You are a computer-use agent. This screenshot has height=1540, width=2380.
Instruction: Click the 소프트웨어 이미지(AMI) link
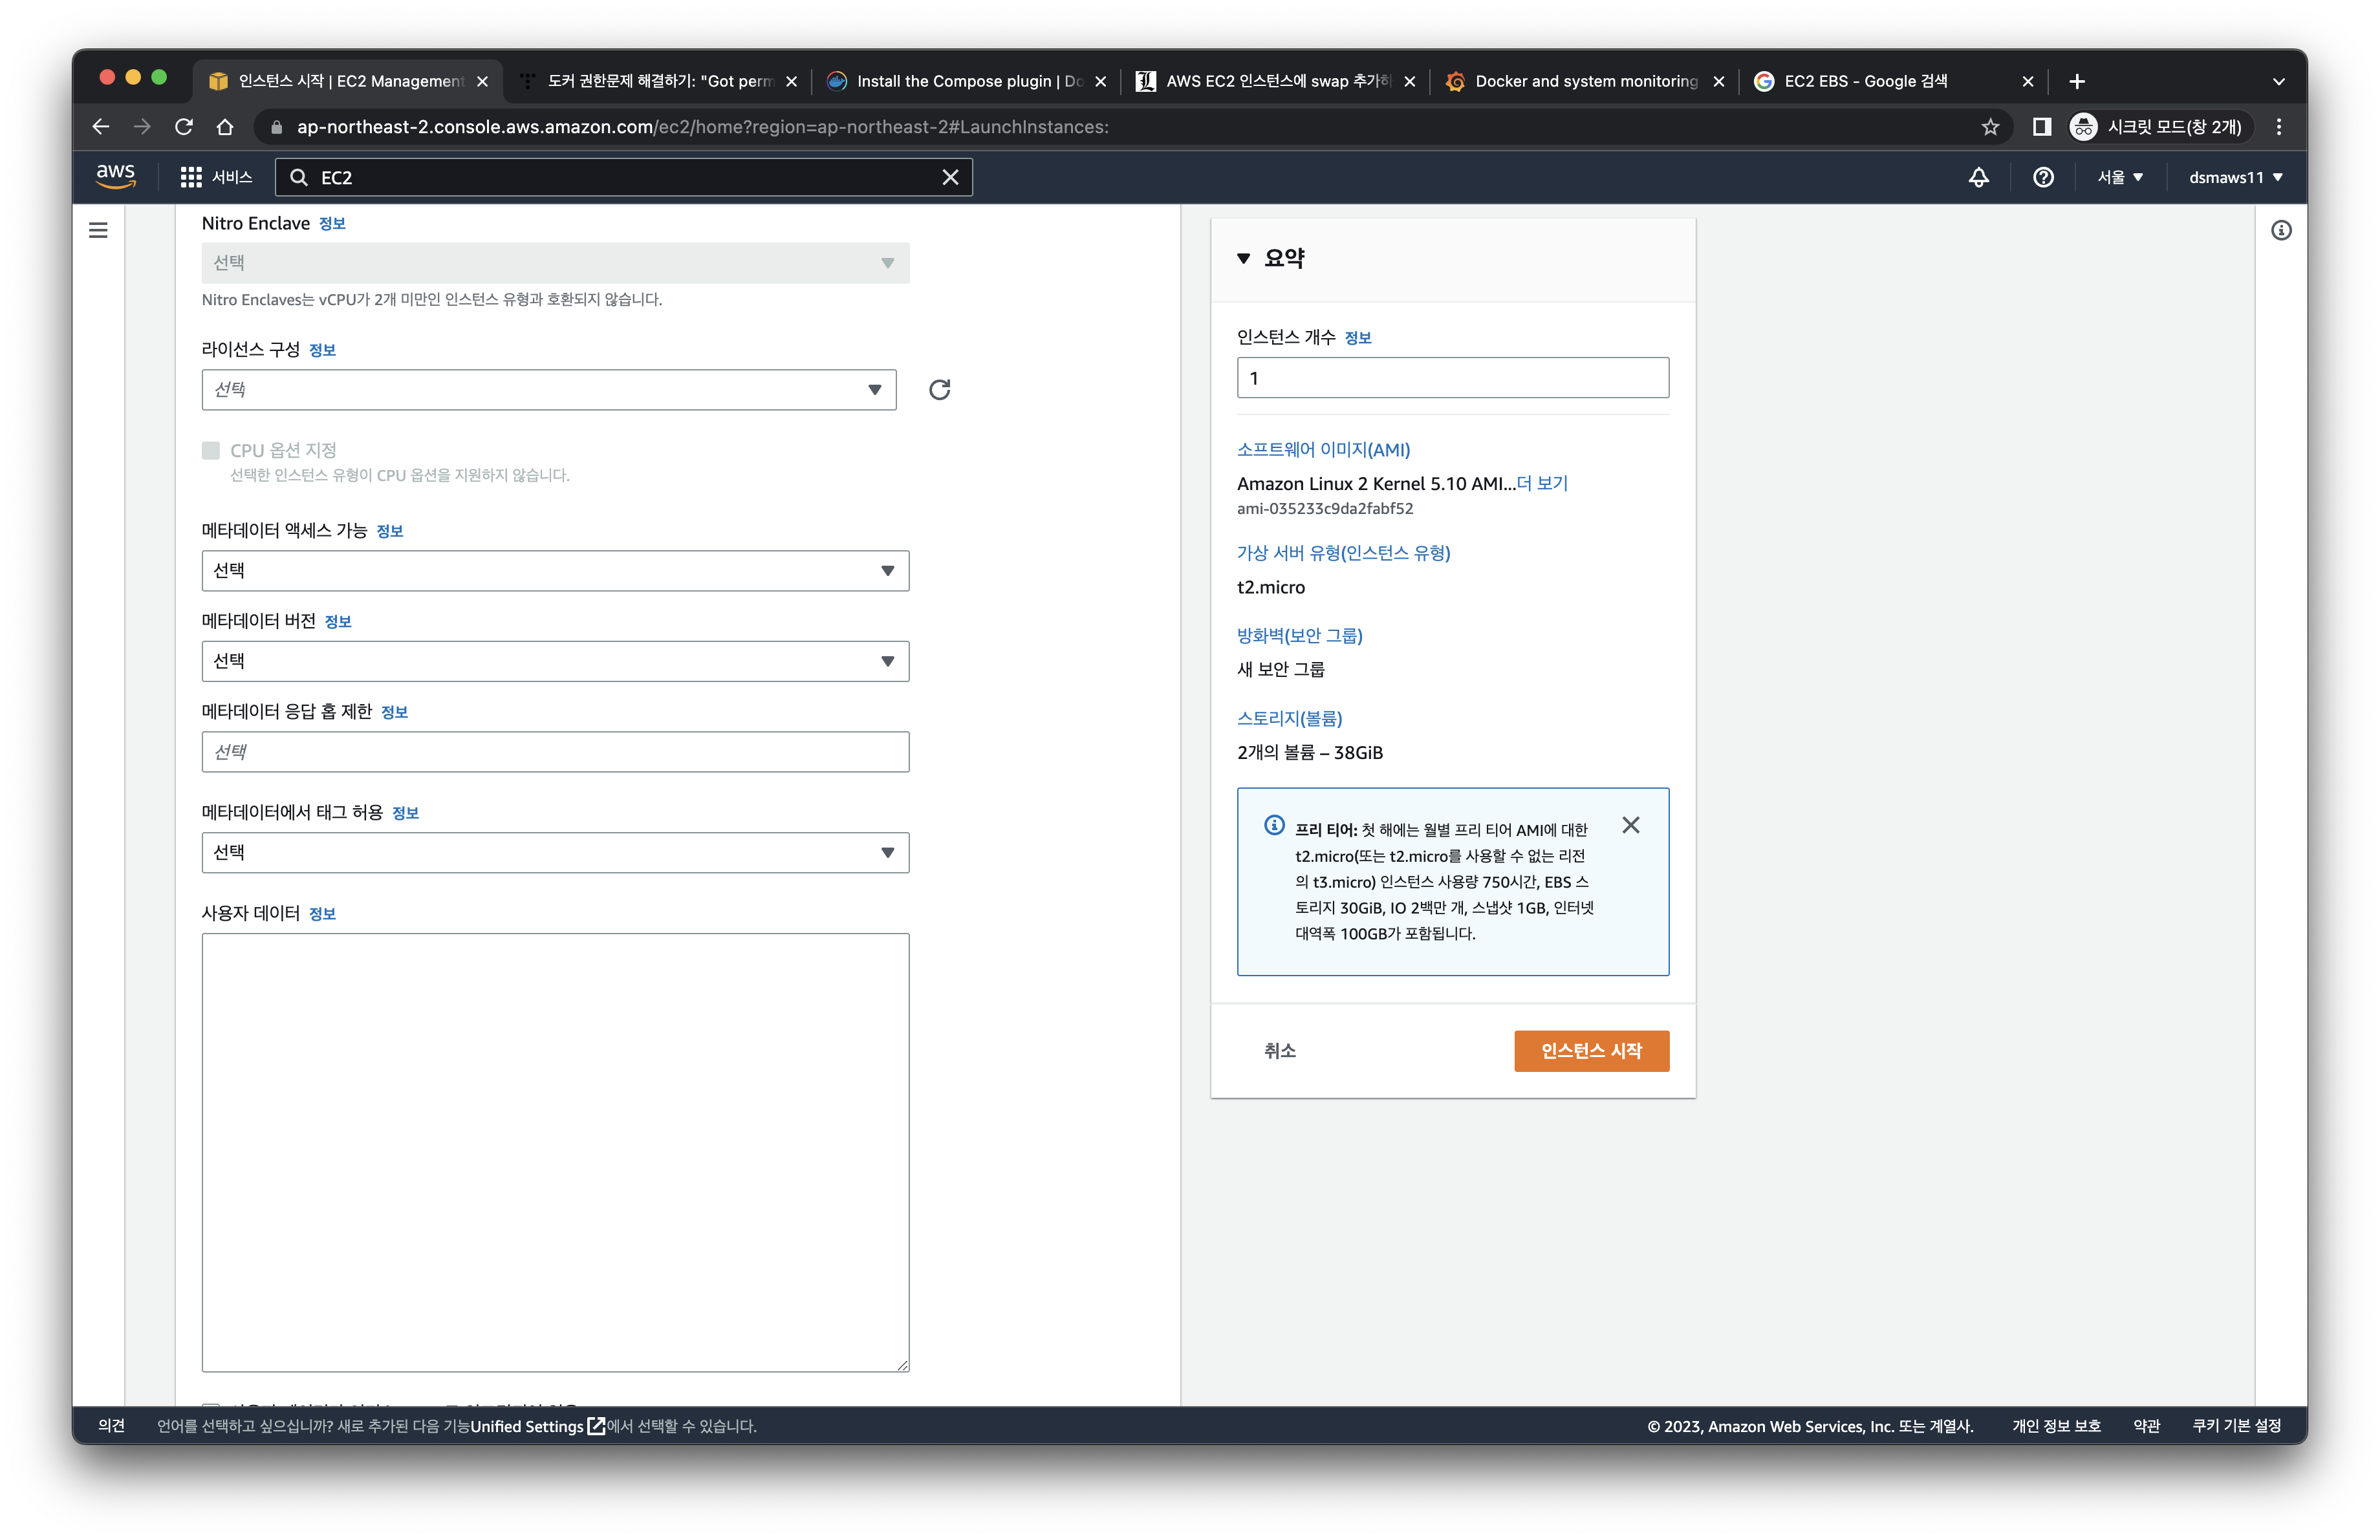[1323, 450]
